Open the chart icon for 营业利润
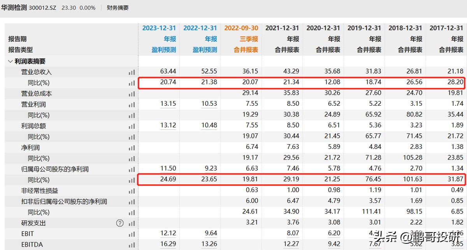The height and width of the screenshot is (250, 467). click(x=132, y=104)
